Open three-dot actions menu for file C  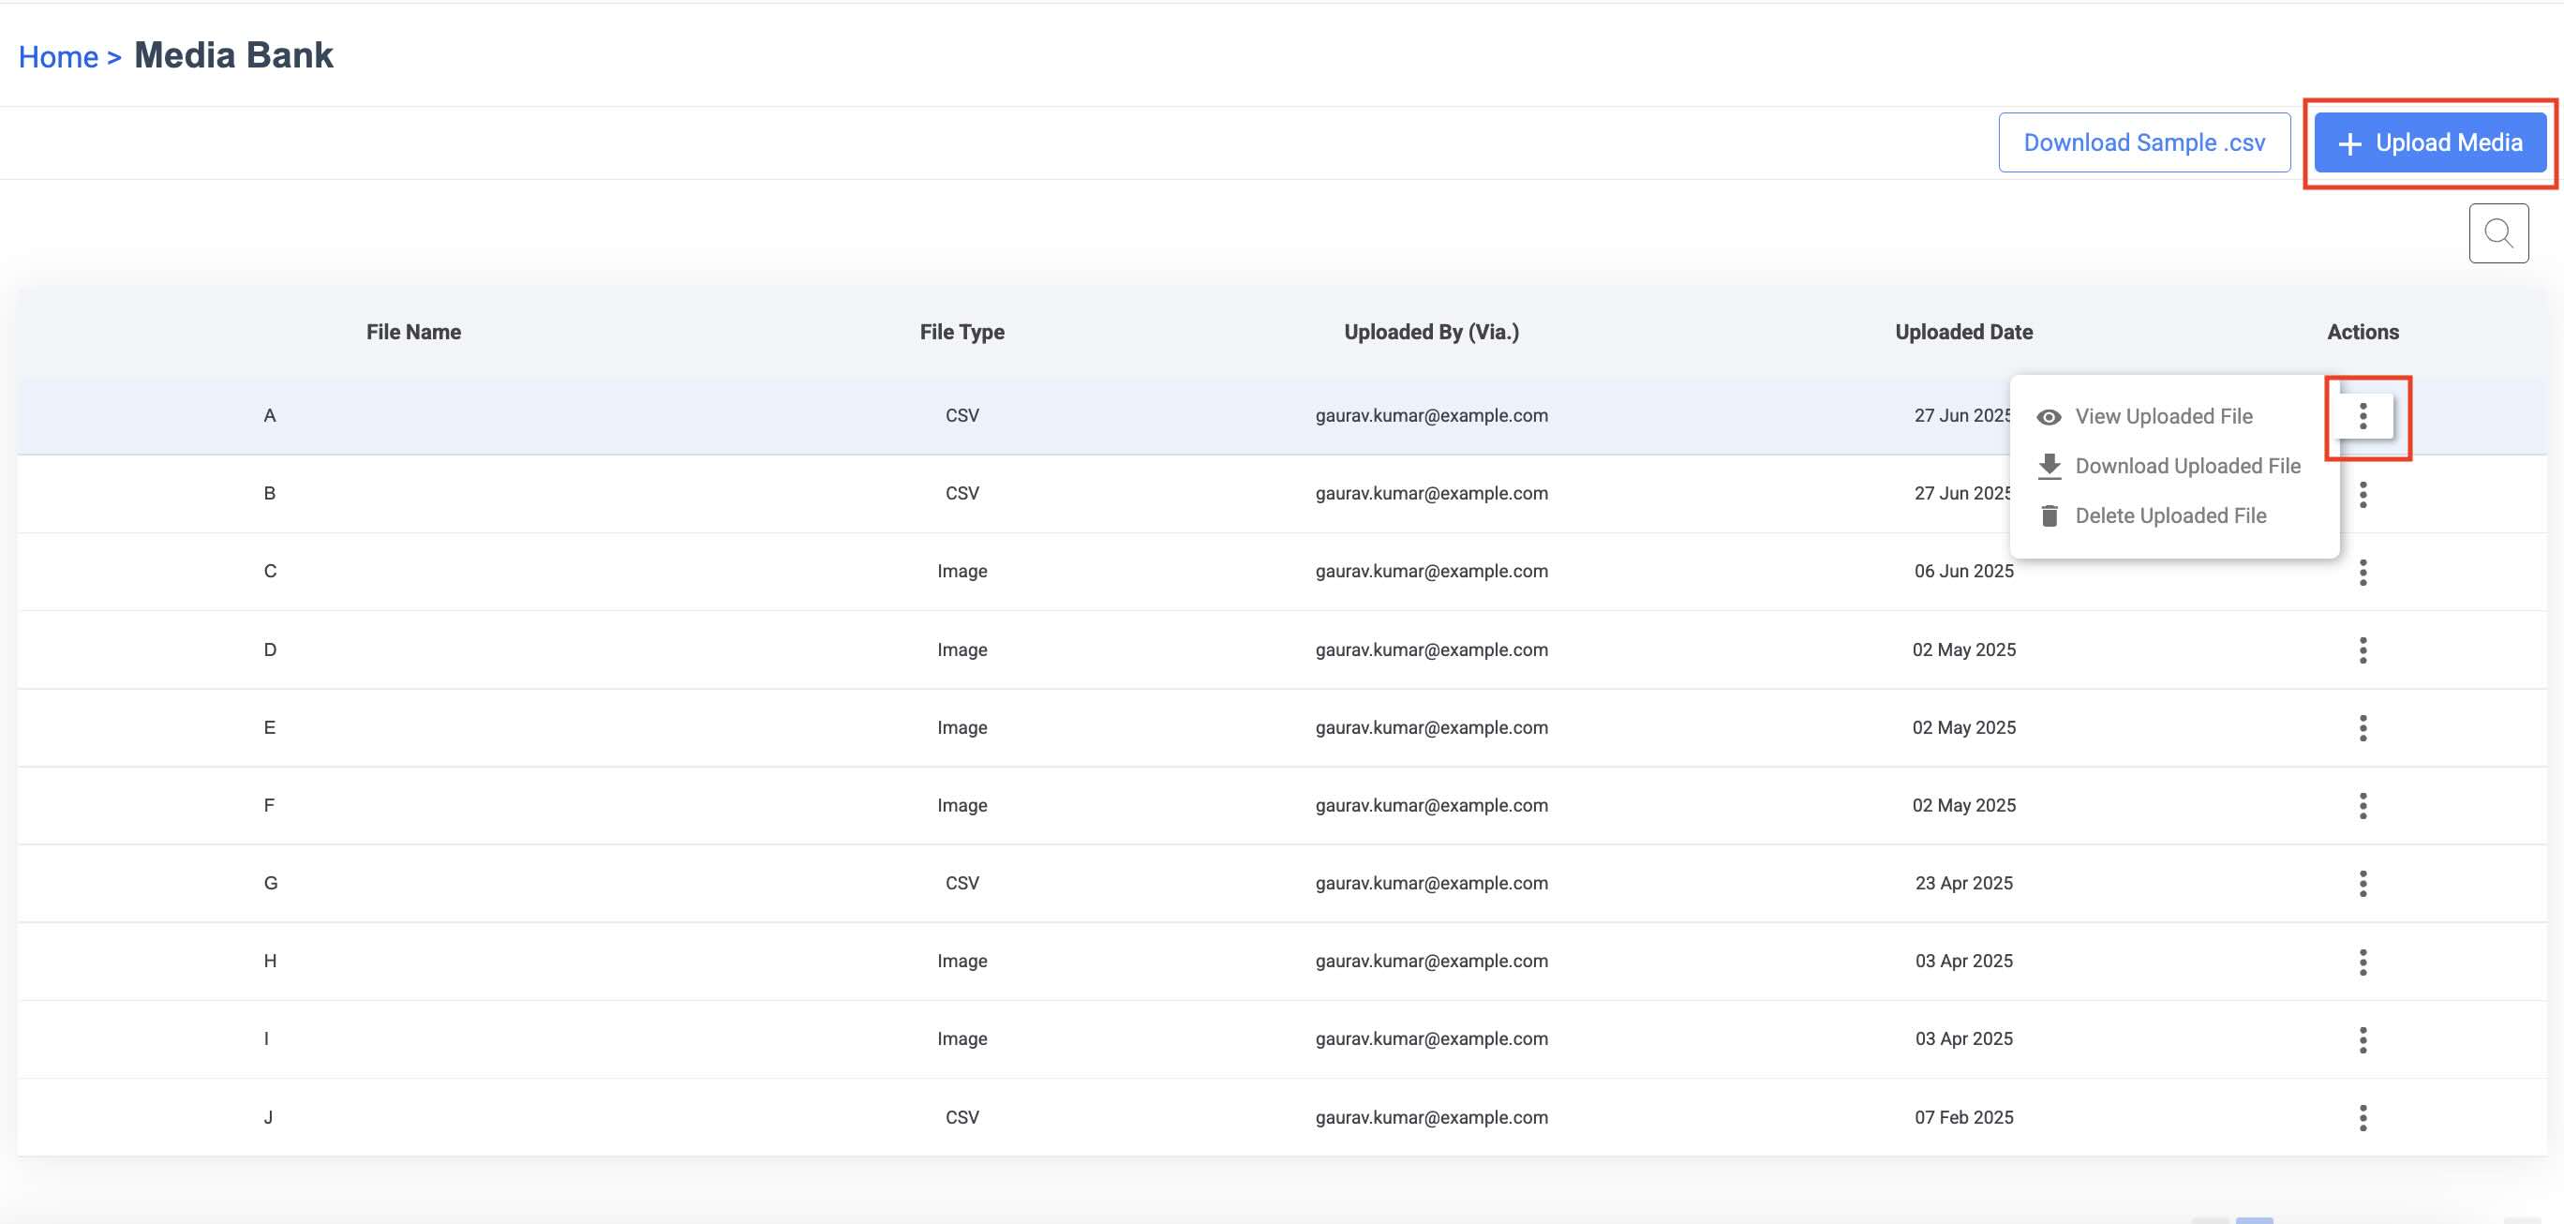[2362, 573]
